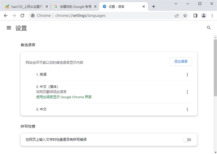The width and height of the screenshot is (217, 154).
Task: Click the search settings magnifier icon
Action: tap(209, 28)
